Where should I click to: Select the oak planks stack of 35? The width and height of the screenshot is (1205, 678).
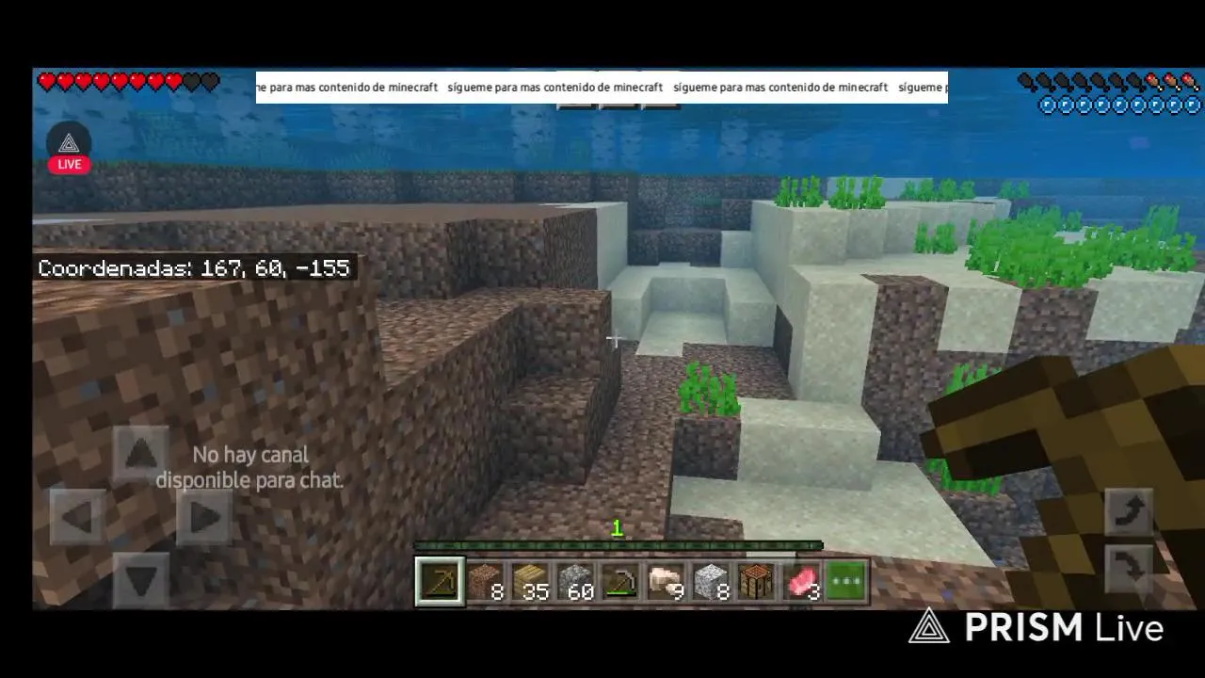[531, 582]
